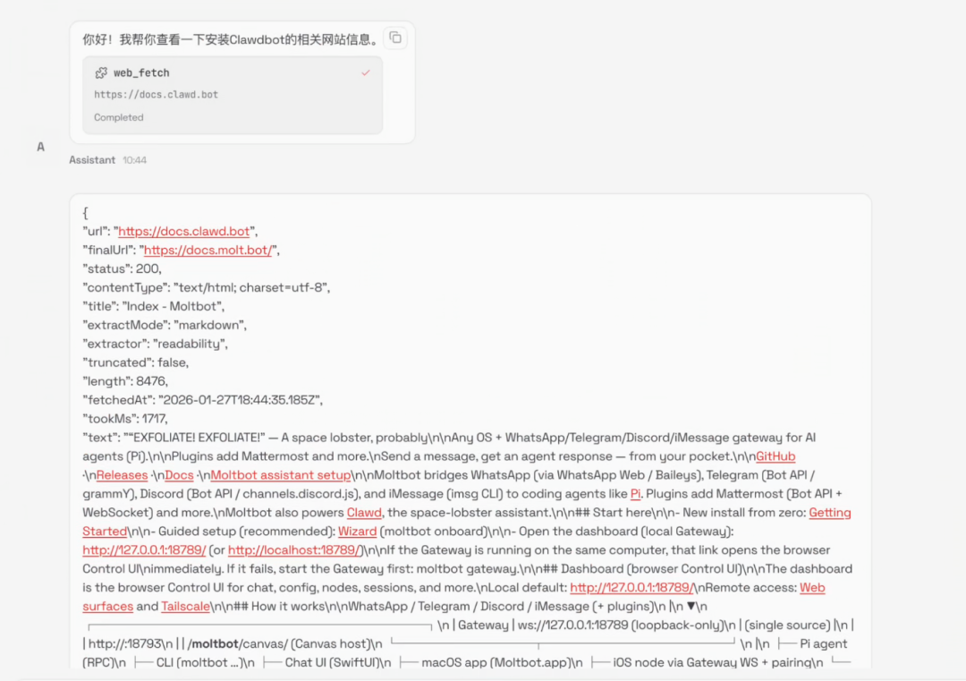Open the Releases link
The height and width of the screenshot is (681, 966).
[x=122, y=475]
